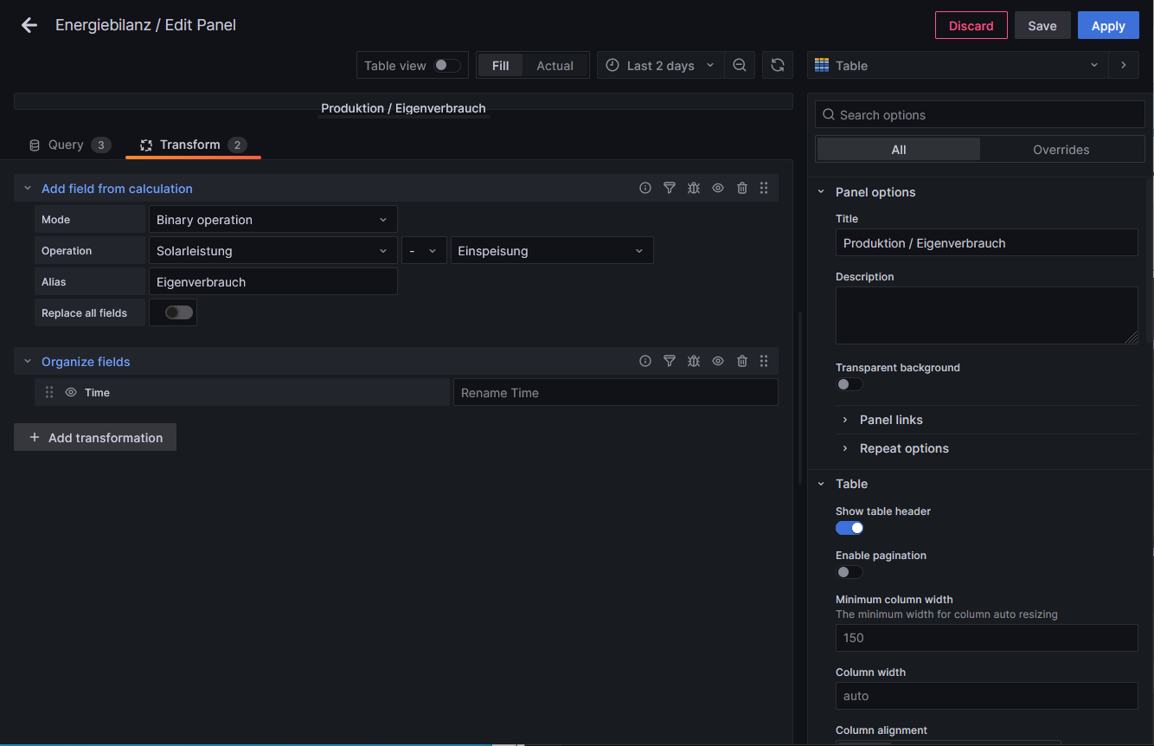Show info for Organize fields transformation
1154x746 pixels.
(645, 361)
